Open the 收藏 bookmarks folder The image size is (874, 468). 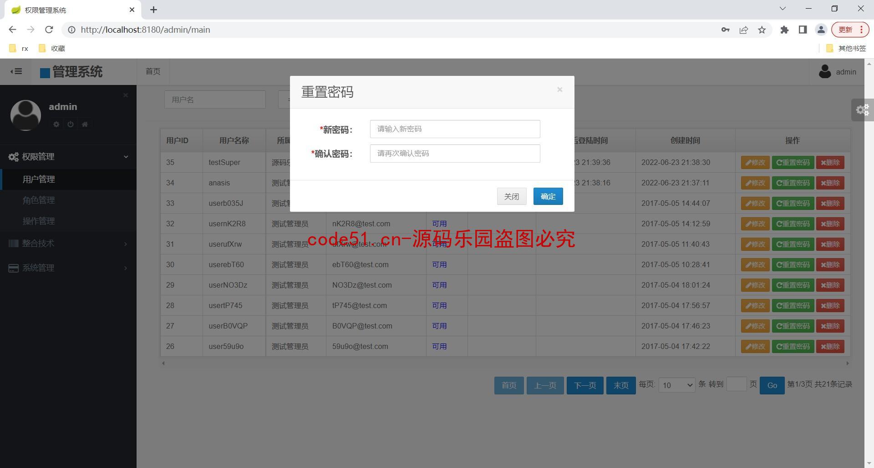pyautogui.click(x=52, y=48)
